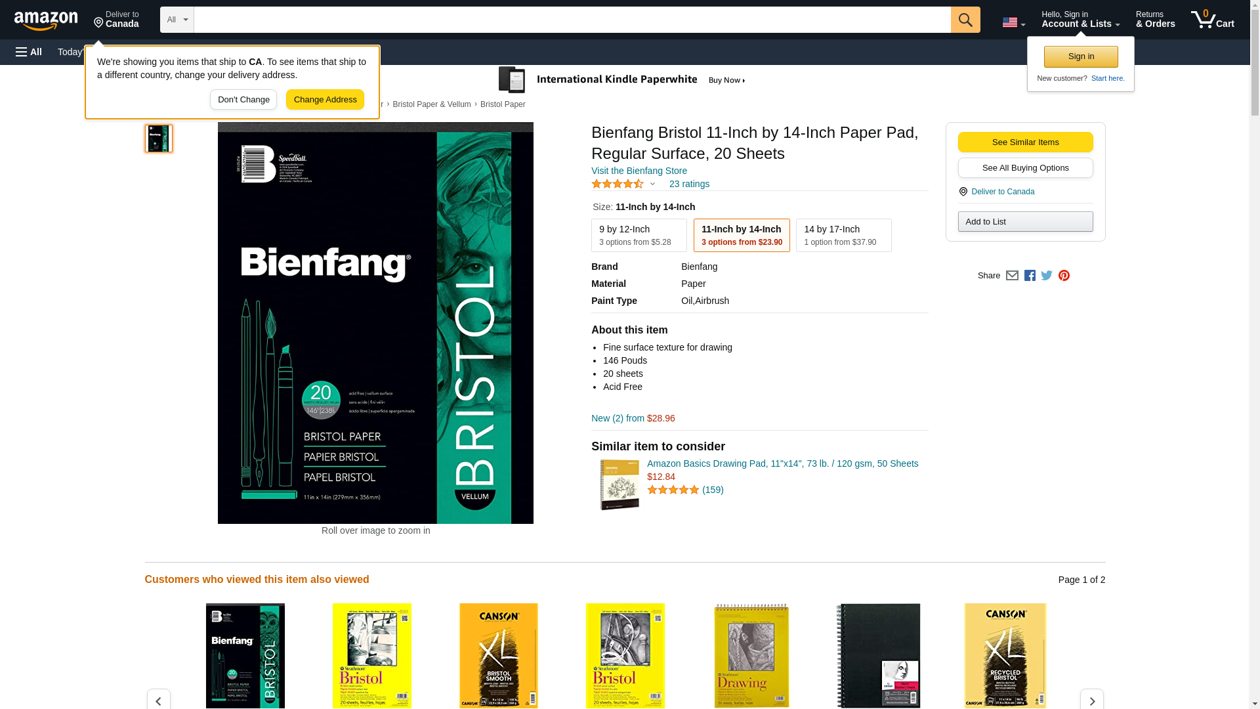Select the 11-Inch by 14-Inch size option

742,235
